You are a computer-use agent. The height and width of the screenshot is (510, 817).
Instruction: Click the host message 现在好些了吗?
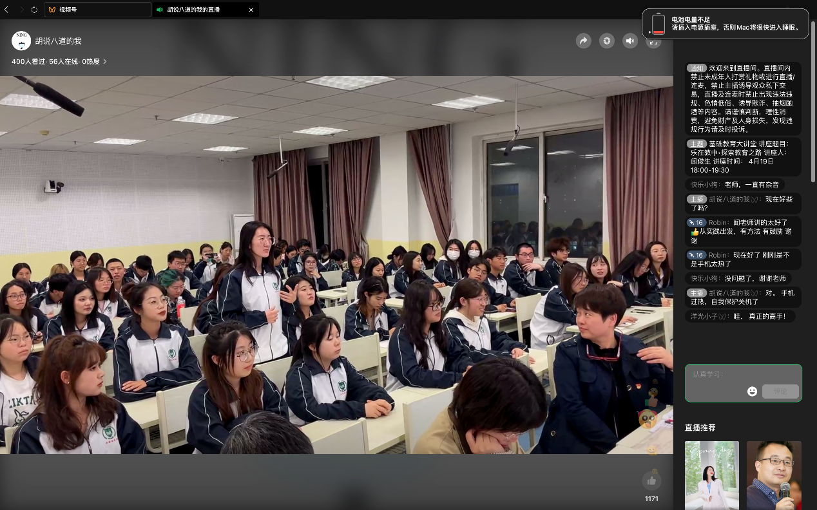tap(744, 203)
